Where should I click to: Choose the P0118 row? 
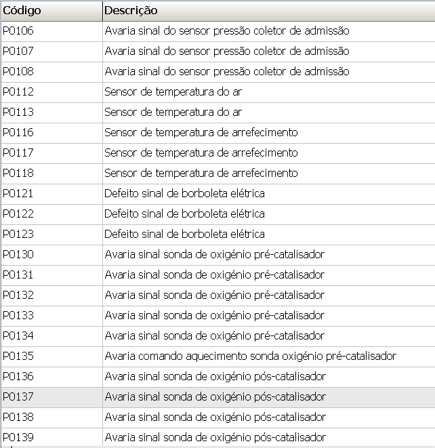point(18,174)
